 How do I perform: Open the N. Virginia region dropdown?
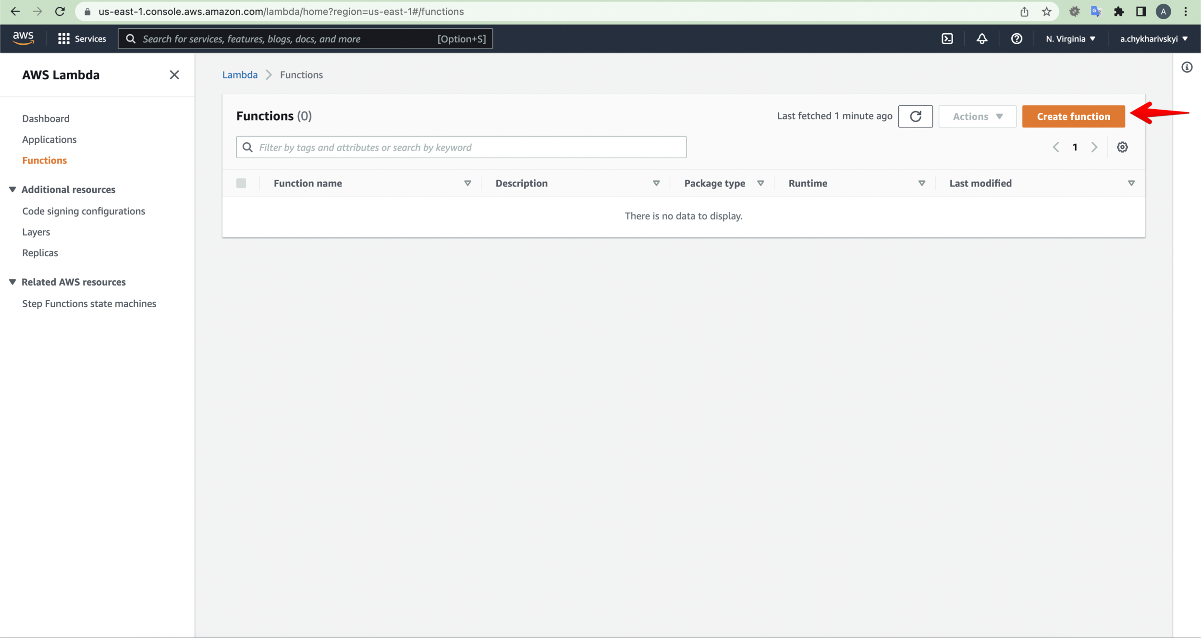[1070, 38]
